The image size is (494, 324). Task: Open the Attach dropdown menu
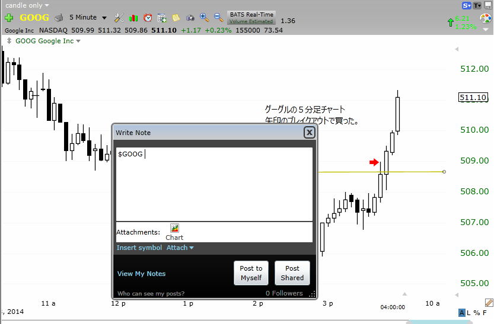pyautogui.click(x=180, y=248)
